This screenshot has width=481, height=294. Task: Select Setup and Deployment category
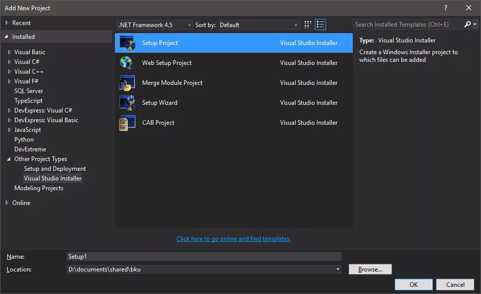55,169
